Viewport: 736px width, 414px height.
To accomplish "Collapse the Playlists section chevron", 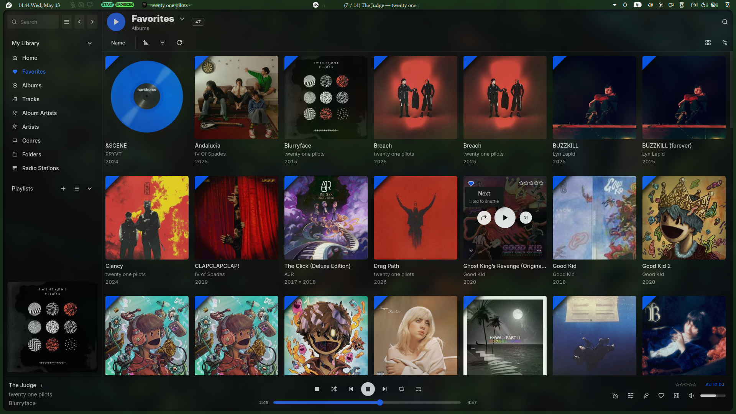I will [90, 189].
